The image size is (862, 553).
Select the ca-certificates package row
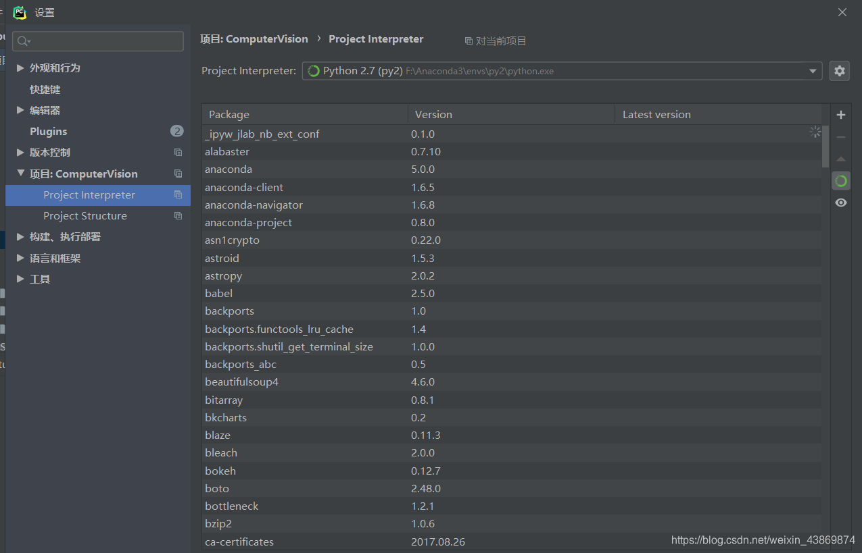(512, 542)
